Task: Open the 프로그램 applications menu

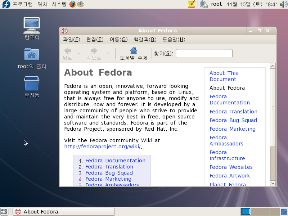Action: (23, 4)
